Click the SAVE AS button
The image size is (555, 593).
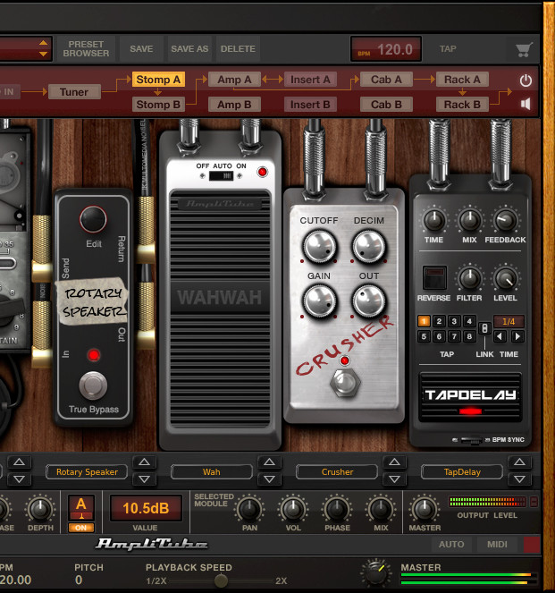pyautogui.click(x=189, y=49)
